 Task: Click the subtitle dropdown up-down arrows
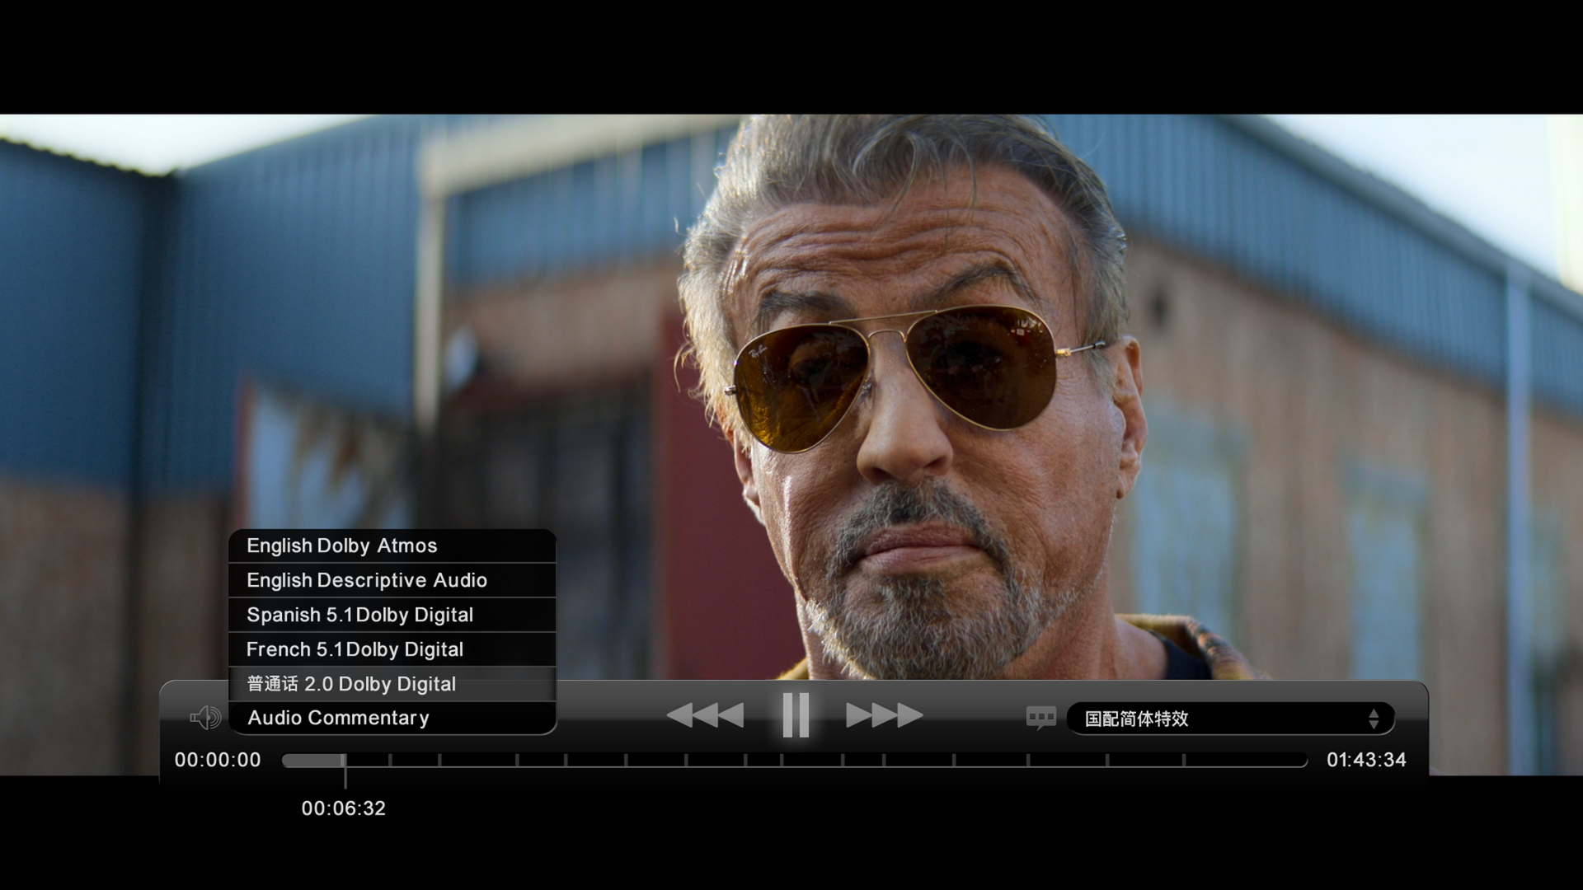point(1374,719)
